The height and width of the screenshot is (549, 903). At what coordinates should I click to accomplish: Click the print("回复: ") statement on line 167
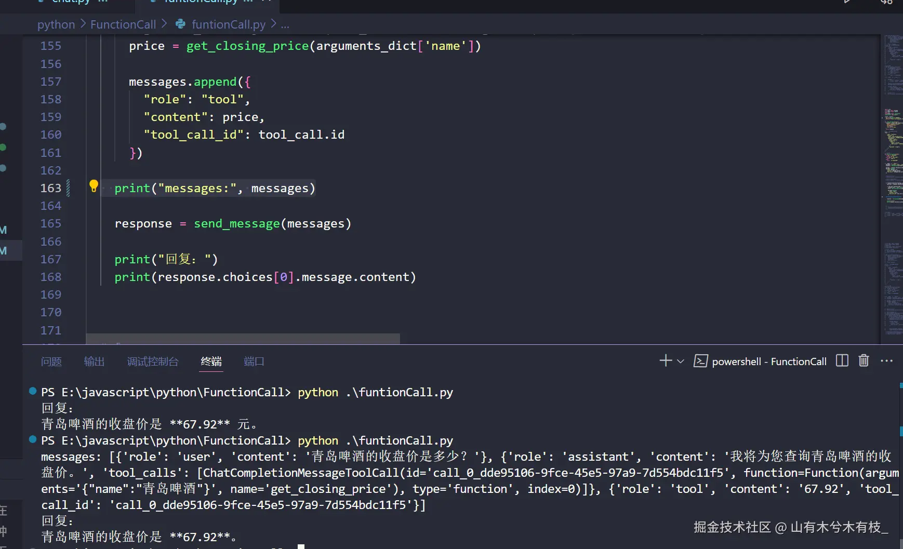166,259
